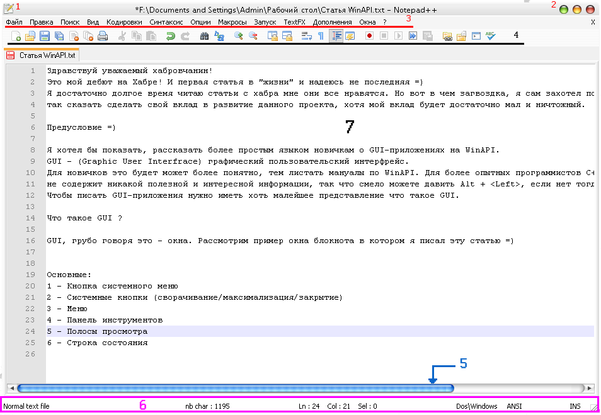
Task: Start macro recording
Action: point(368,36)
